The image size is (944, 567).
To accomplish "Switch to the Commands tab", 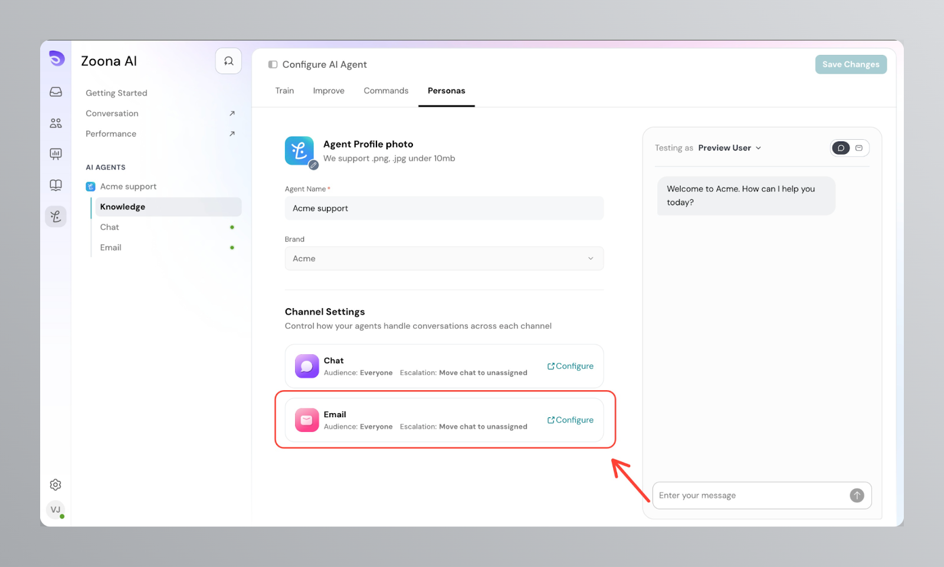I will 386,91.
